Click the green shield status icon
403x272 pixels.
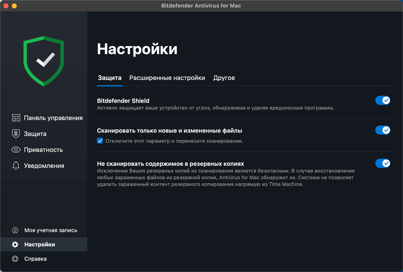pos(44,61)
